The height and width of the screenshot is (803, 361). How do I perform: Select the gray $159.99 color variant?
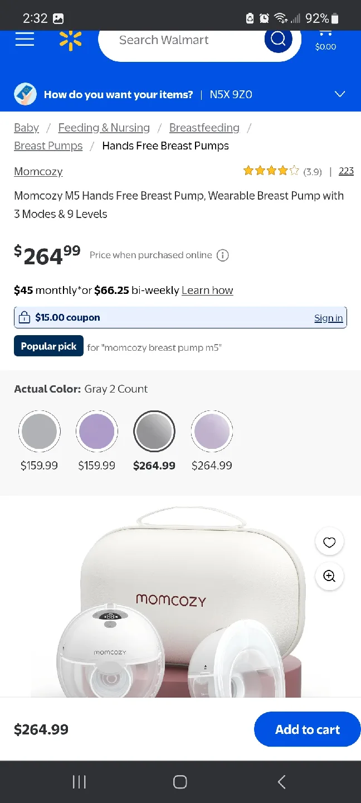click(39, 430)
